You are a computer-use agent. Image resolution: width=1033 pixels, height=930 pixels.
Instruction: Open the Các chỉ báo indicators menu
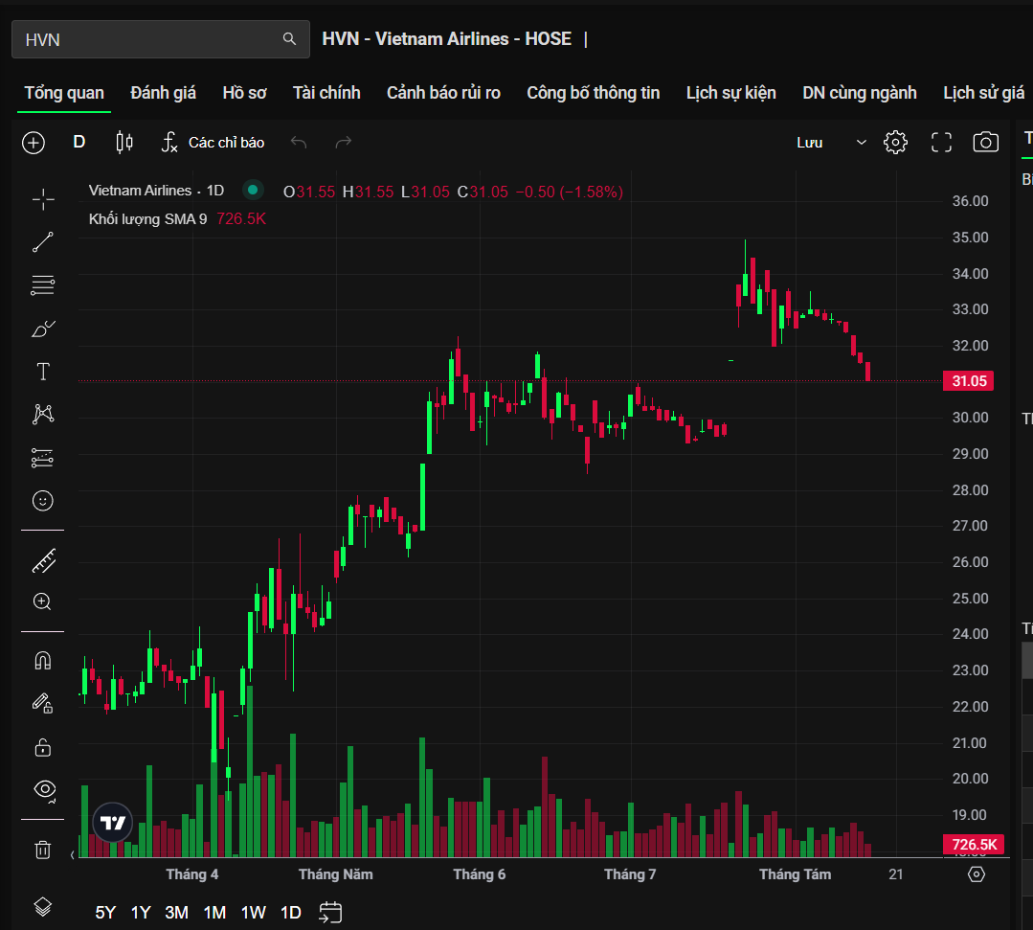[x=213, y=143]
